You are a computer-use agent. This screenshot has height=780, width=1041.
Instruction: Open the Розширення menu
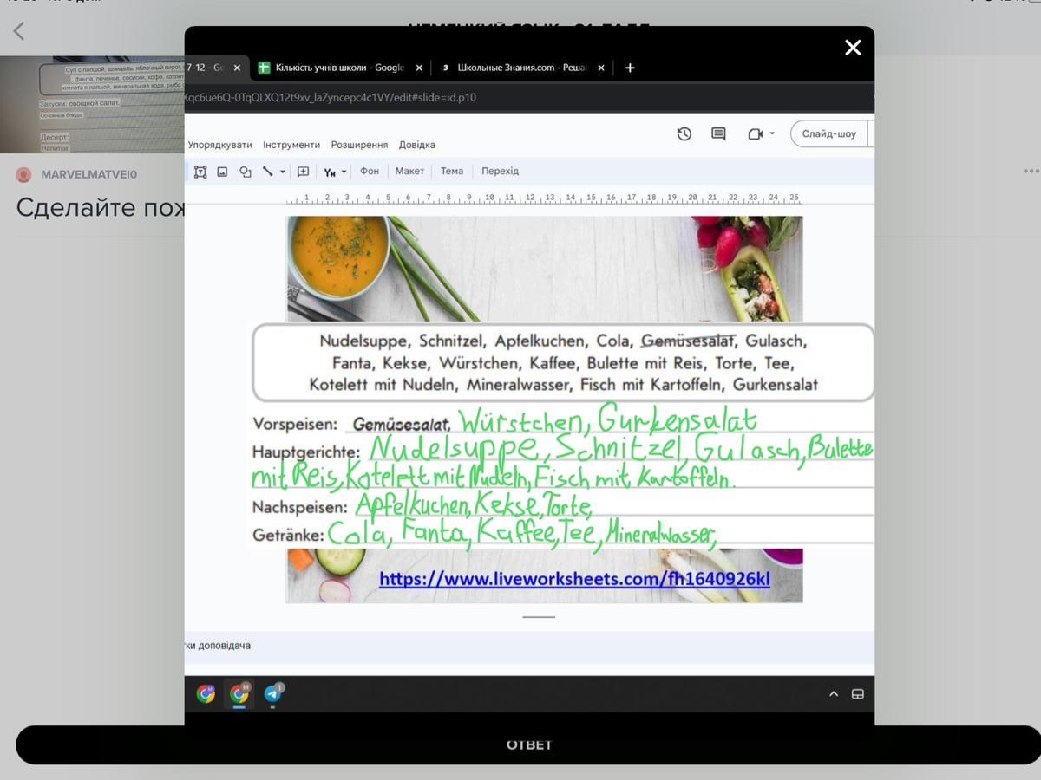tap(359, 145)
